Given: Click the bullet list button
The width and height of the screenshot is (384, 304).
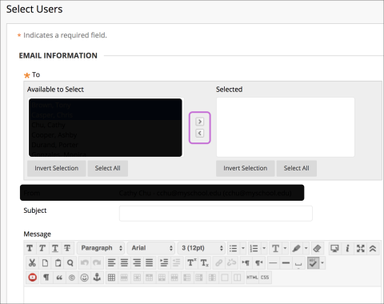Looking at the screenshot, I should coord(234,249).
